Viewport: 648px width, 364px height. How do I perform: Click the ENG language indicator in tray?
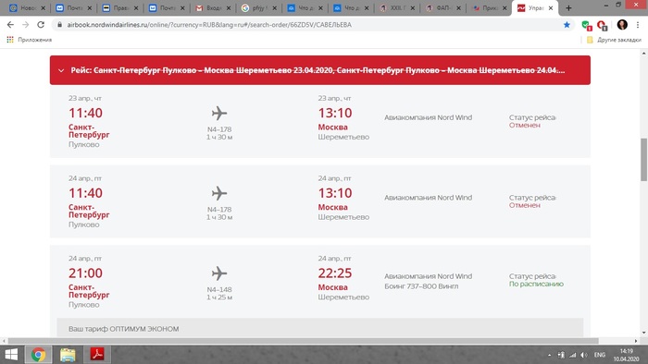coord(600,355)
